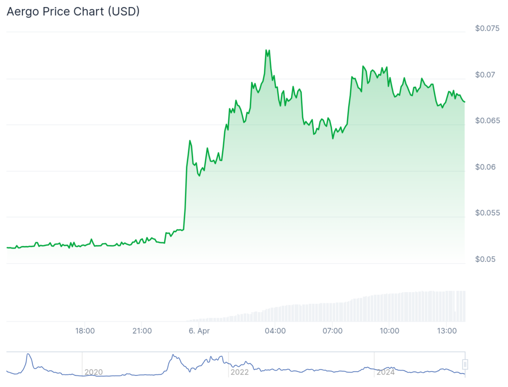Click the tall early spike in the navigator chart
This screenshot has height=387, width=508.
coord(28,354)
